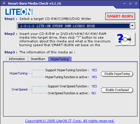Select the LITE-ON DVDRW SHM-165H6S drive entry
The height and width of the screenshot is (124, 140).
pos(74,26)
